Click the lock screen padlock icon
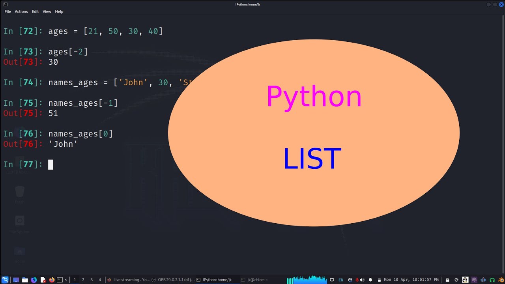Viewport: 505px width, 284px height. (x=447, y=280)
